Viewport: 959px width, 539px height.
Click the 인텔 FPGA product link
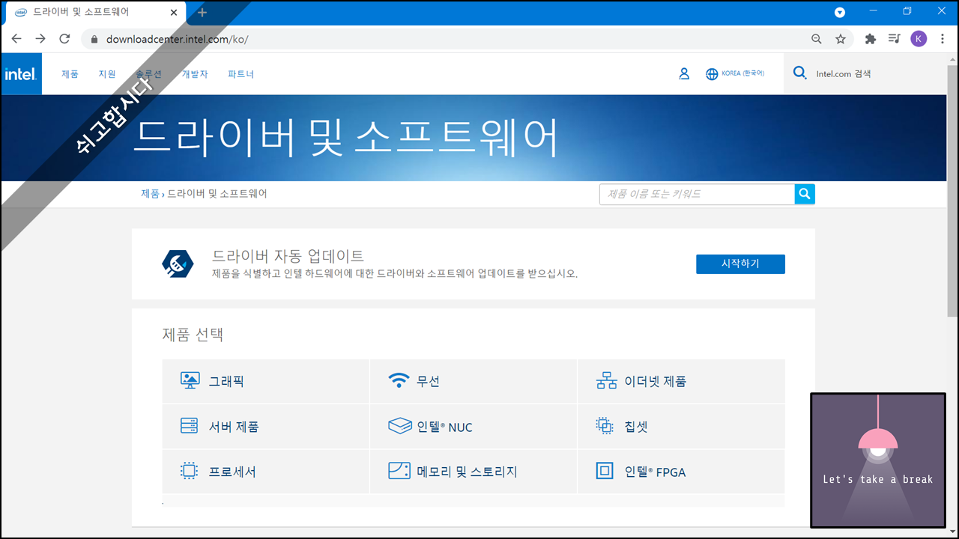tap(655, 472)
